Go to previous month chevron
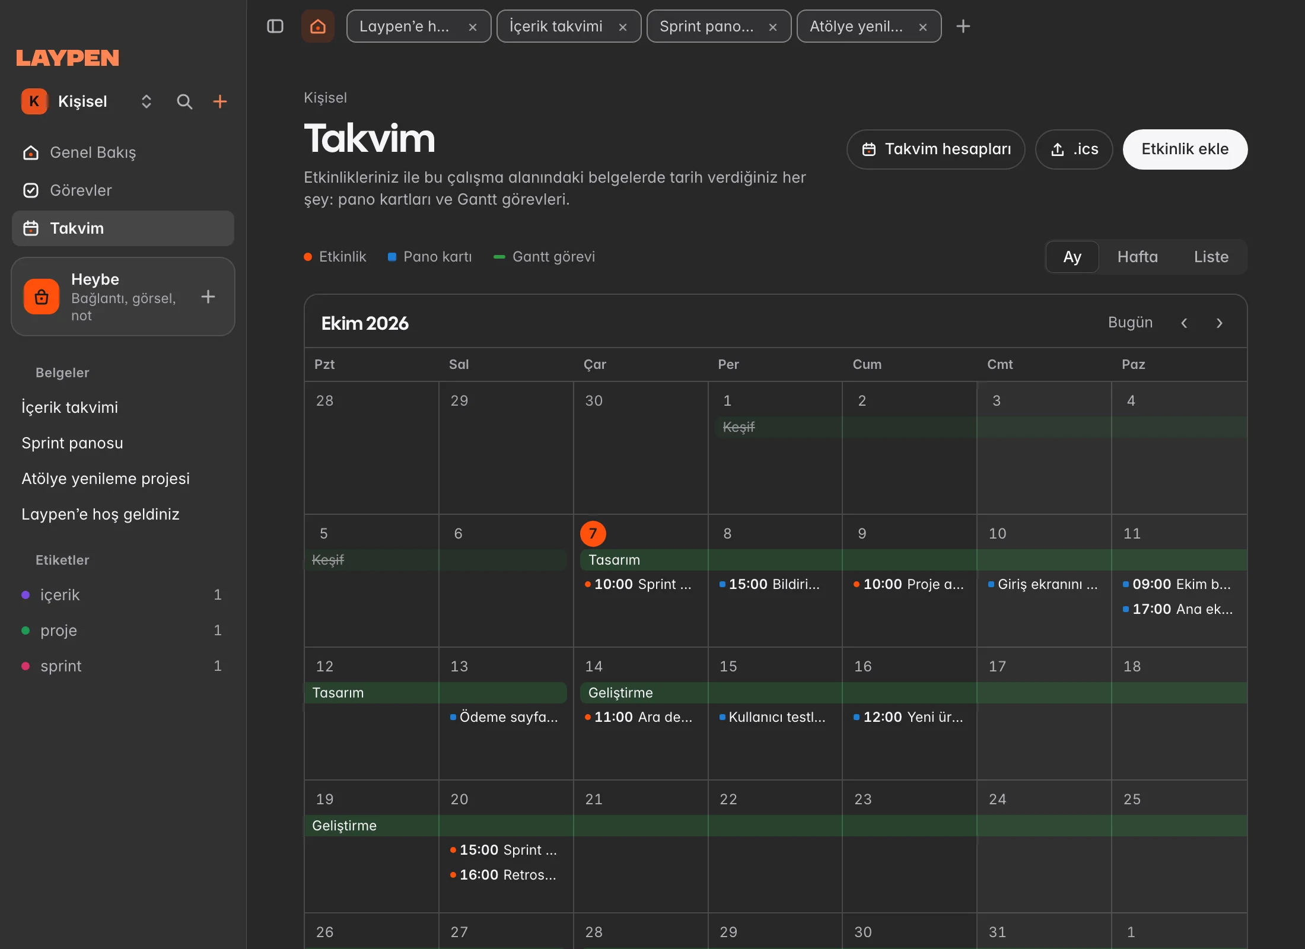 click(x=1184, y=323)
